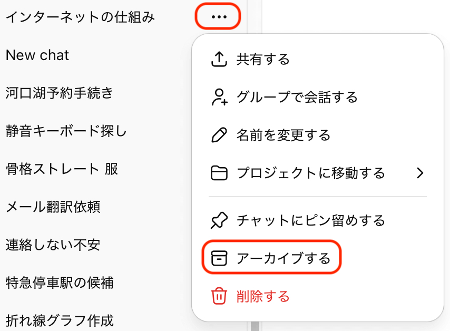Select 名前を変更する option
The image size is (450, 331).
283,135
